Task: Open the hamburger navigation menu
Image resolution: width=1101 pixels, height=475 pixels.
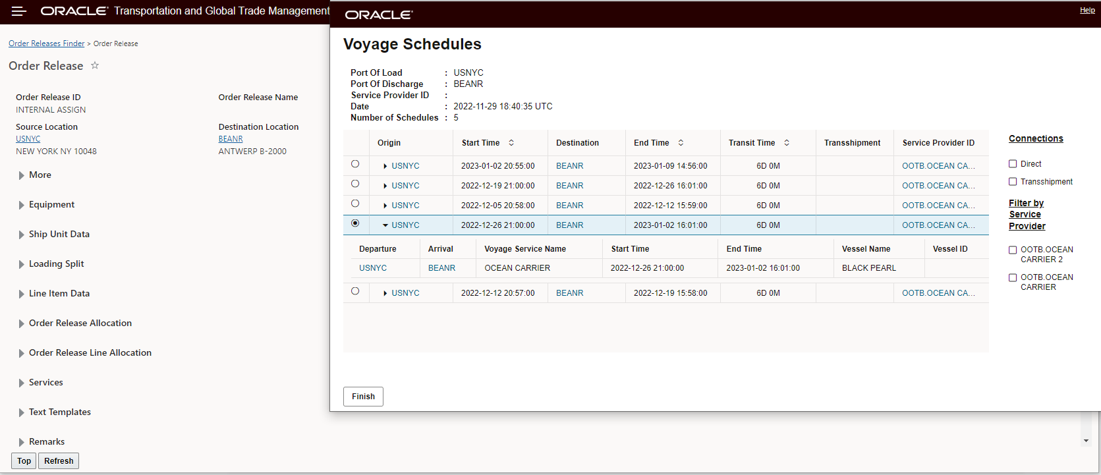Action: [19, 11]
